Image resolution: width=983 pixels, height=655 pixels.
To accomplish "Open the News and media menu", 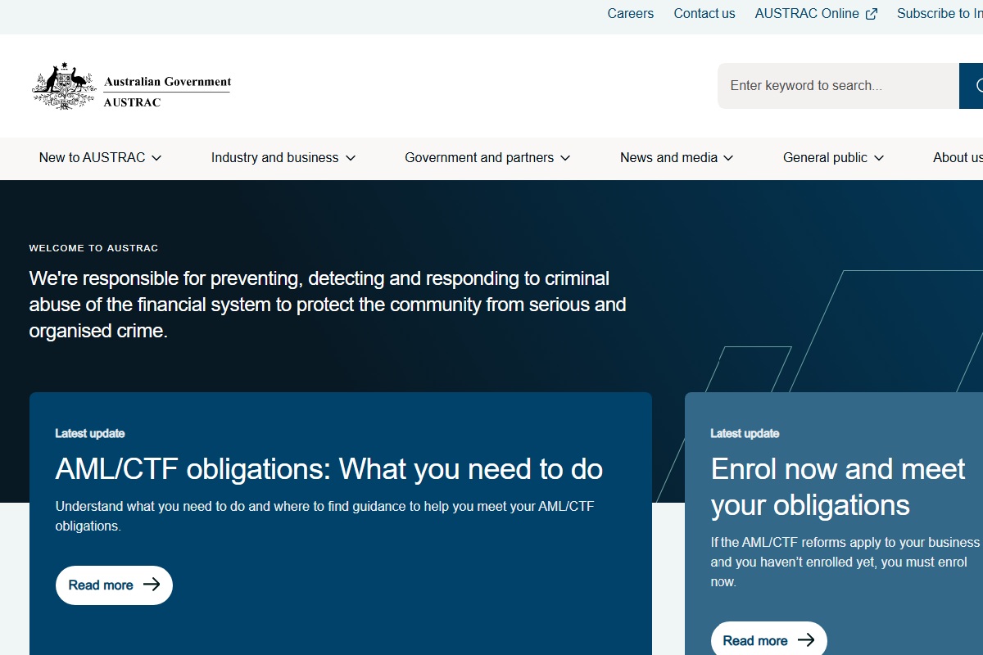I will [677, 158].
